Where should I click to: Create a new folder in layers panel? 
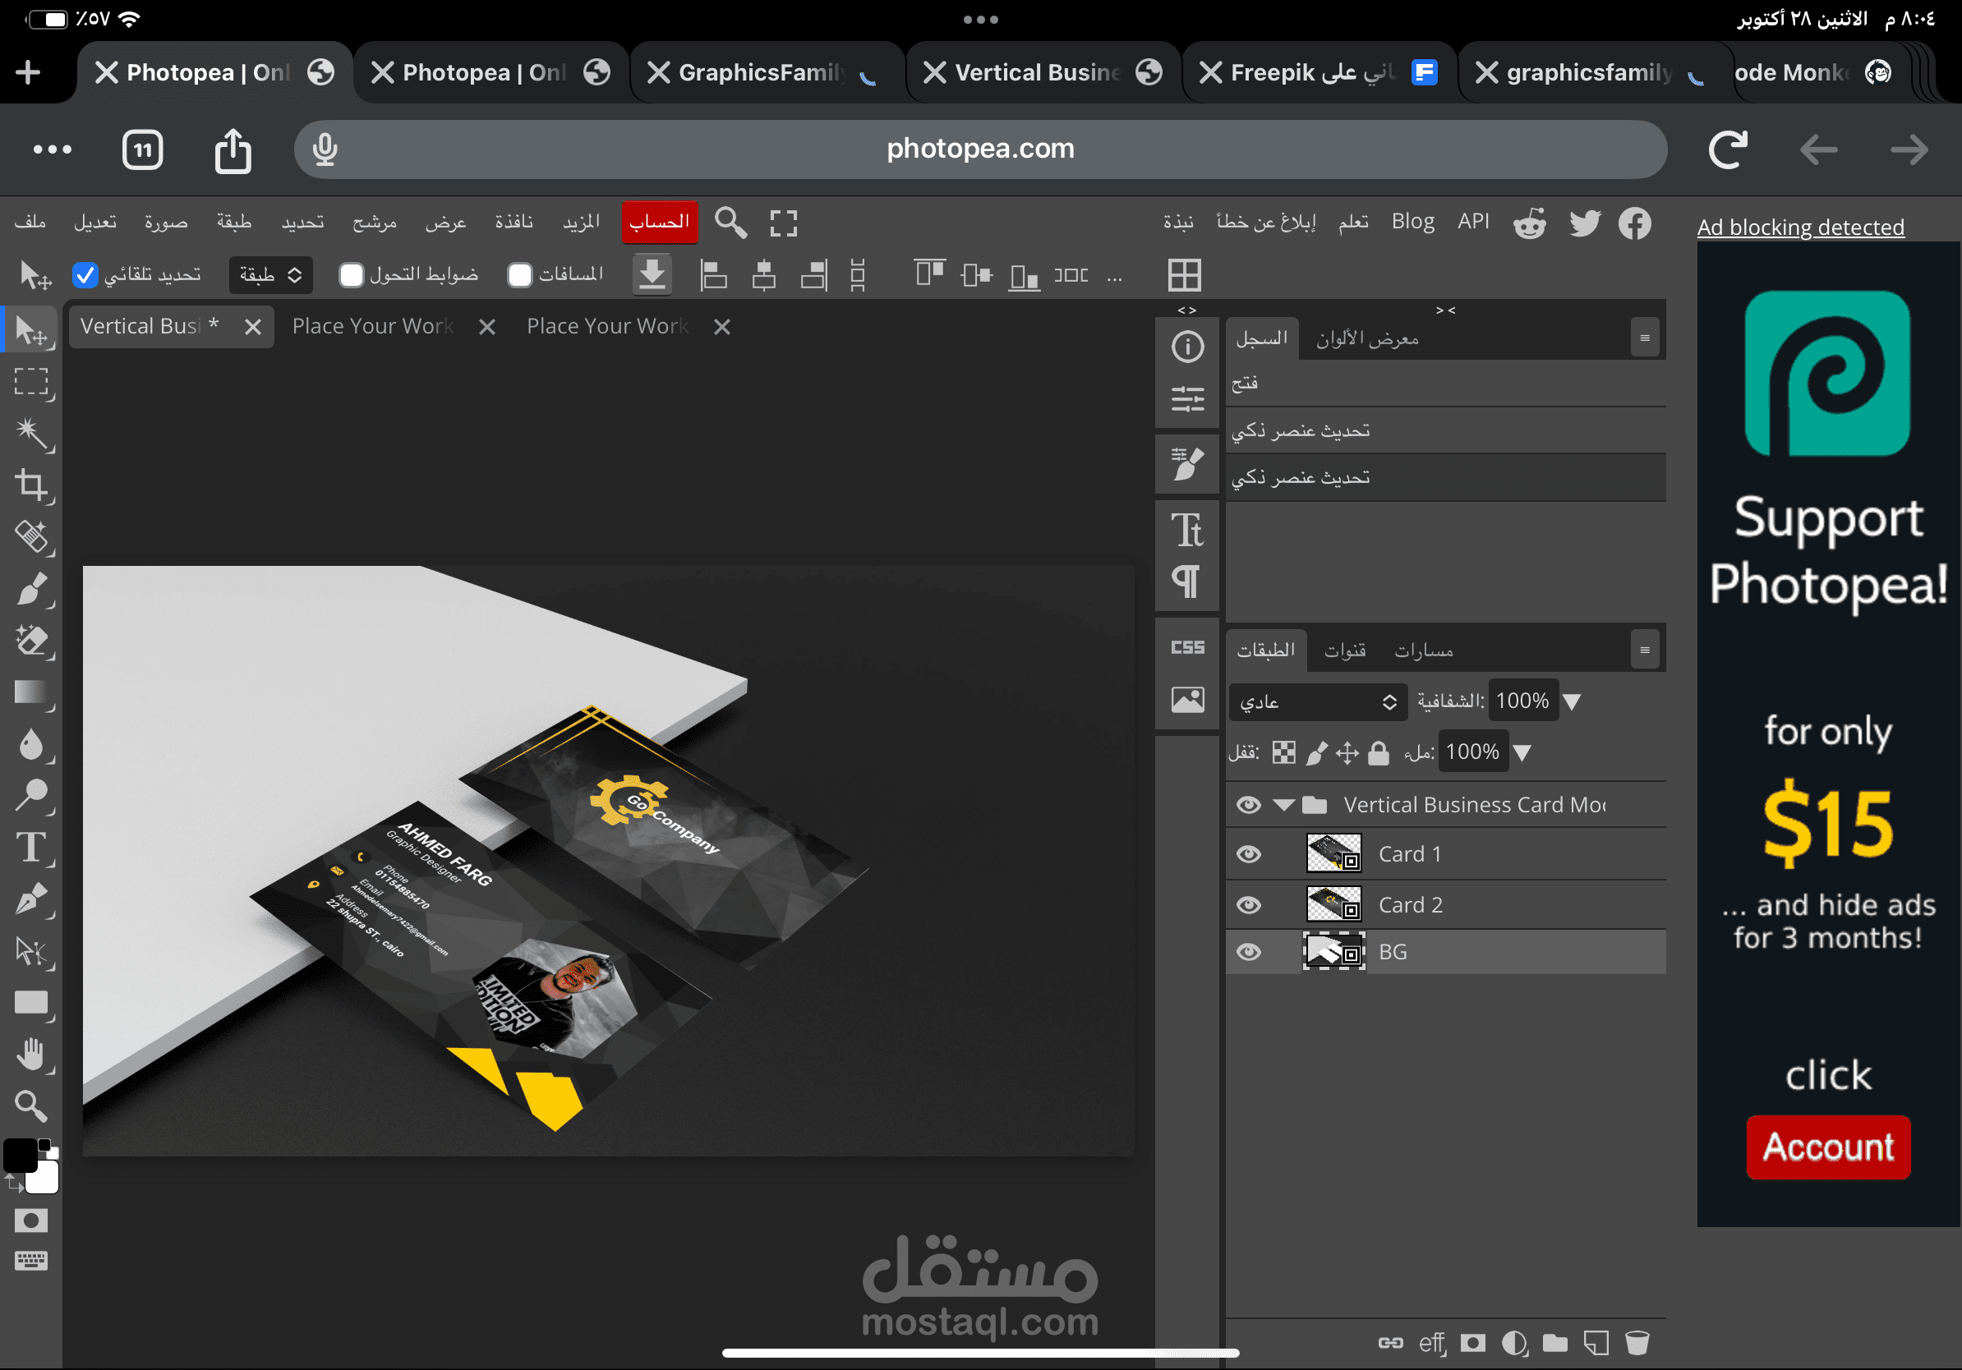[x=1554, y=1343]
